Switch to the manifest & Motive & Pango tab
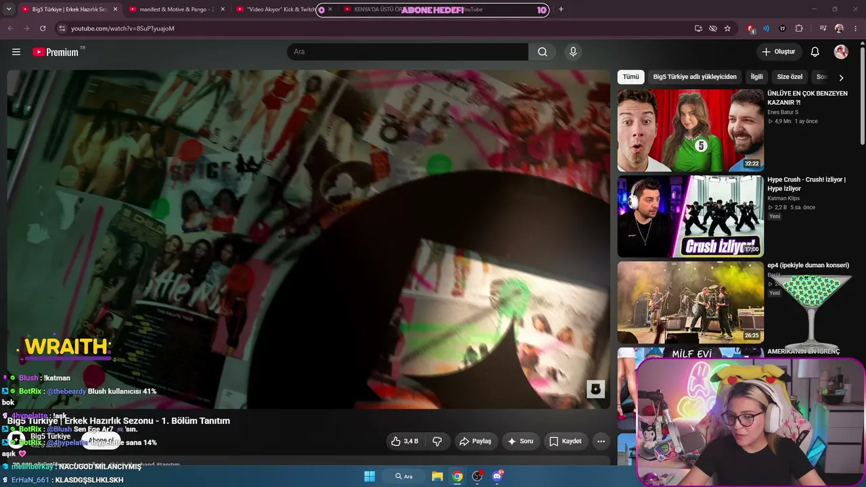This screenshot has height=487, width=866. 176,9
